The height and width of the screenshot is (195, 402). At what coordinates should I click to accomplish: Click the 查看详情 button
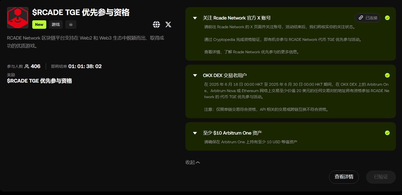point(344,177)
